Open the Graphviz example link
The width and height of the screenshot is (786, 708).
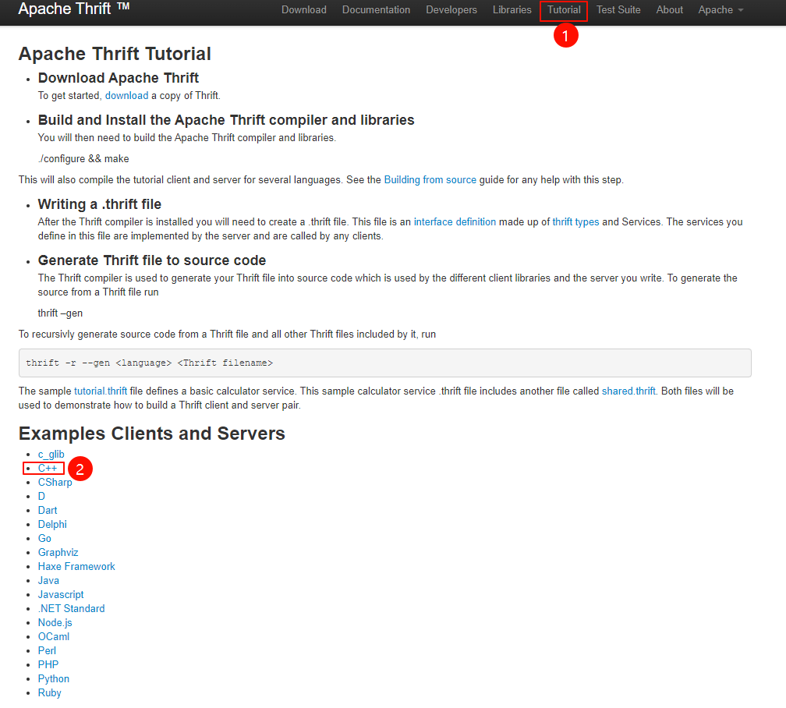58,553
